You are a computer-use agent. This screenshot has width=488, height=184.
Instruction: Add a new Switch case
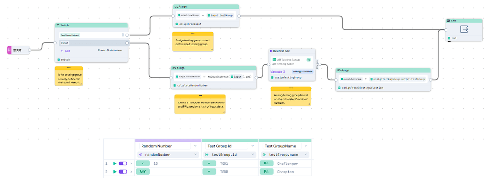pos(65,51)
